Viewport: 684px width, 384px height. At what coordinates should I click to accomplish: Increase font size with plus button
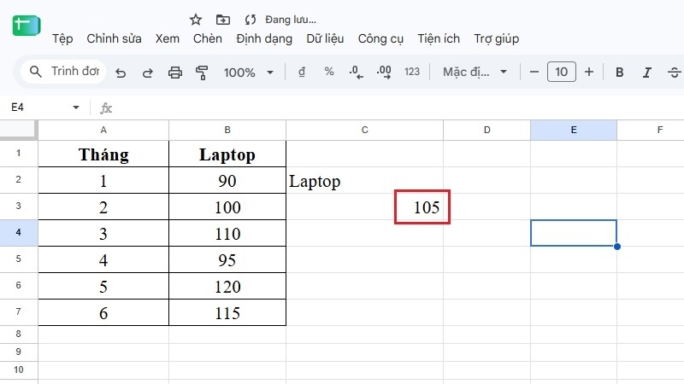[x=589, y=72]
